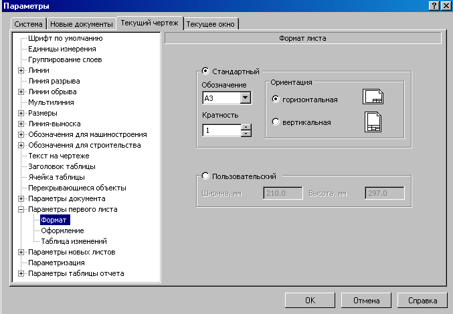Select Параметры новых листов label

[x=72, y=252]
